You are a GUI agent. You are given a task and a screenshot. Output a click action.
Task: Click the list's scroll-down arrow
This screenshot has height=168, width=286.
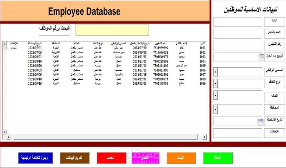(x=5, y=132)
